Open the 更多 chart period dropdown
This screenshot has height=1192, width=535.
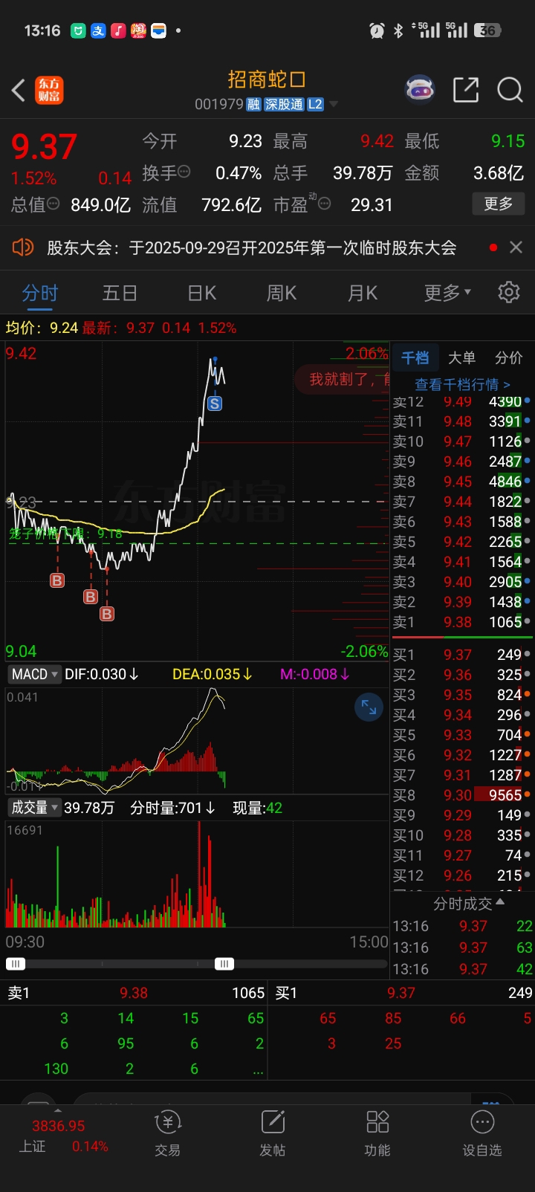click(447, 293)
